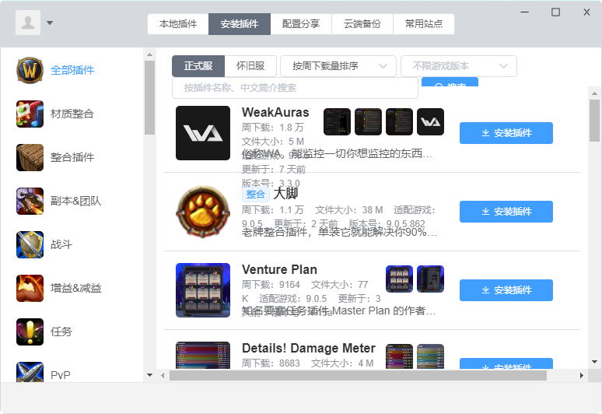
Task: Maximize the application window
Action: [x=555, y=12]
